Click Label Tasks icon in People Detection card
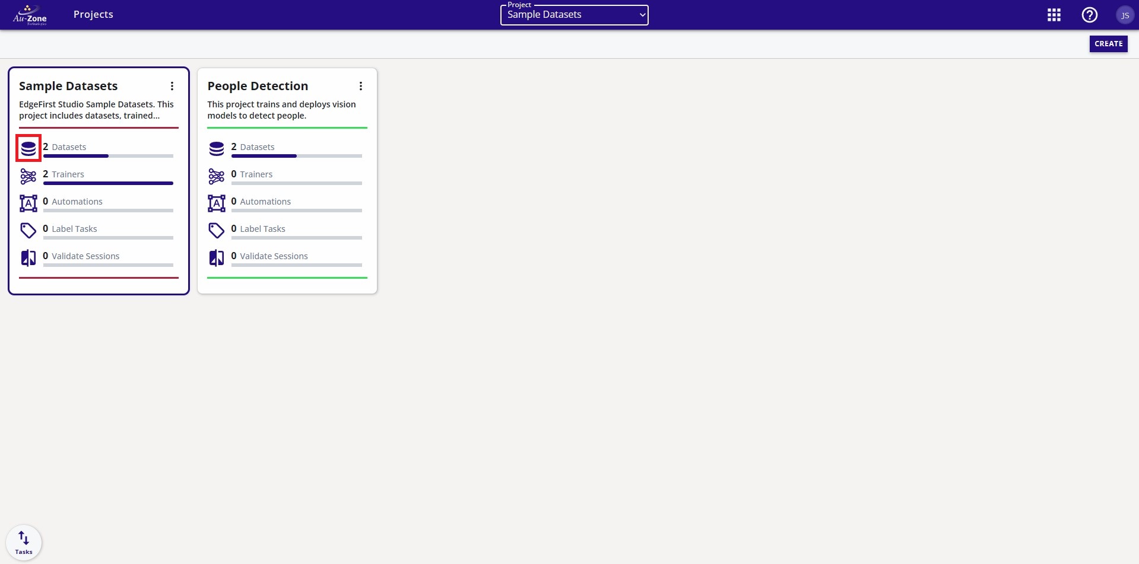This screenshot has width=1139, height=564. (217, 230)
